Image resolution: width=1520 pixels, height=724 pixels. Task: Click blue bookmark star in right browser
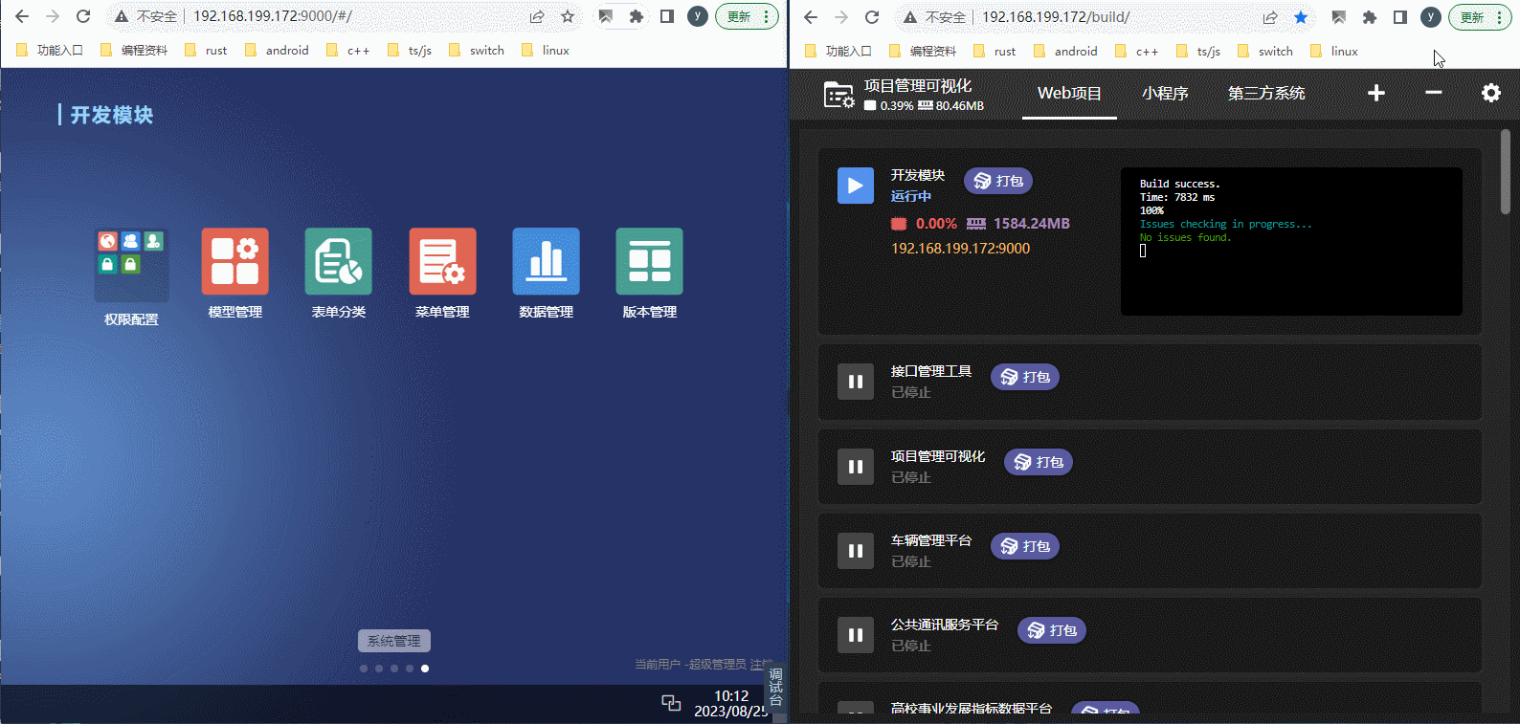tap(1301, 16)
